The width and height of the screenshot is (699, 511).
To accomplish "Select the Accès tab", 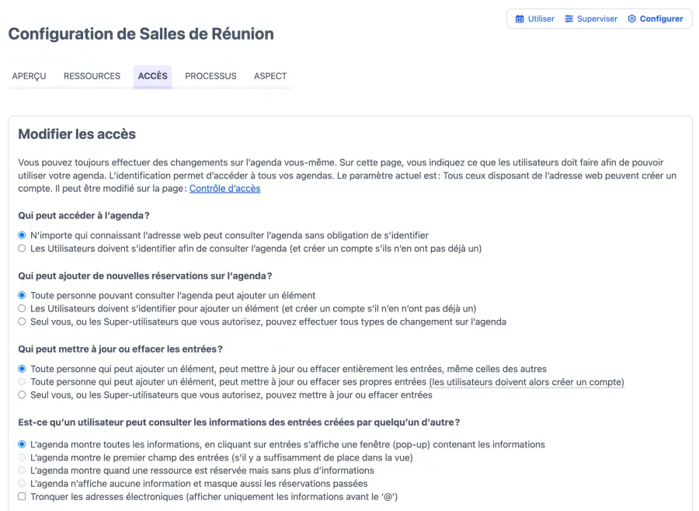I will pos(152,76).
